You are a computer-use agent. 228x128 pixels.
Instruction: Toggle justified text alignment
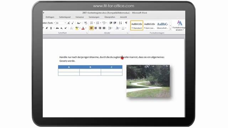(104, 28)
